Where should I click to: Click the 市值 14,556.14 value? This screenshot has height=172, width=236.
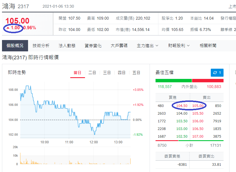tap(141, 30)
